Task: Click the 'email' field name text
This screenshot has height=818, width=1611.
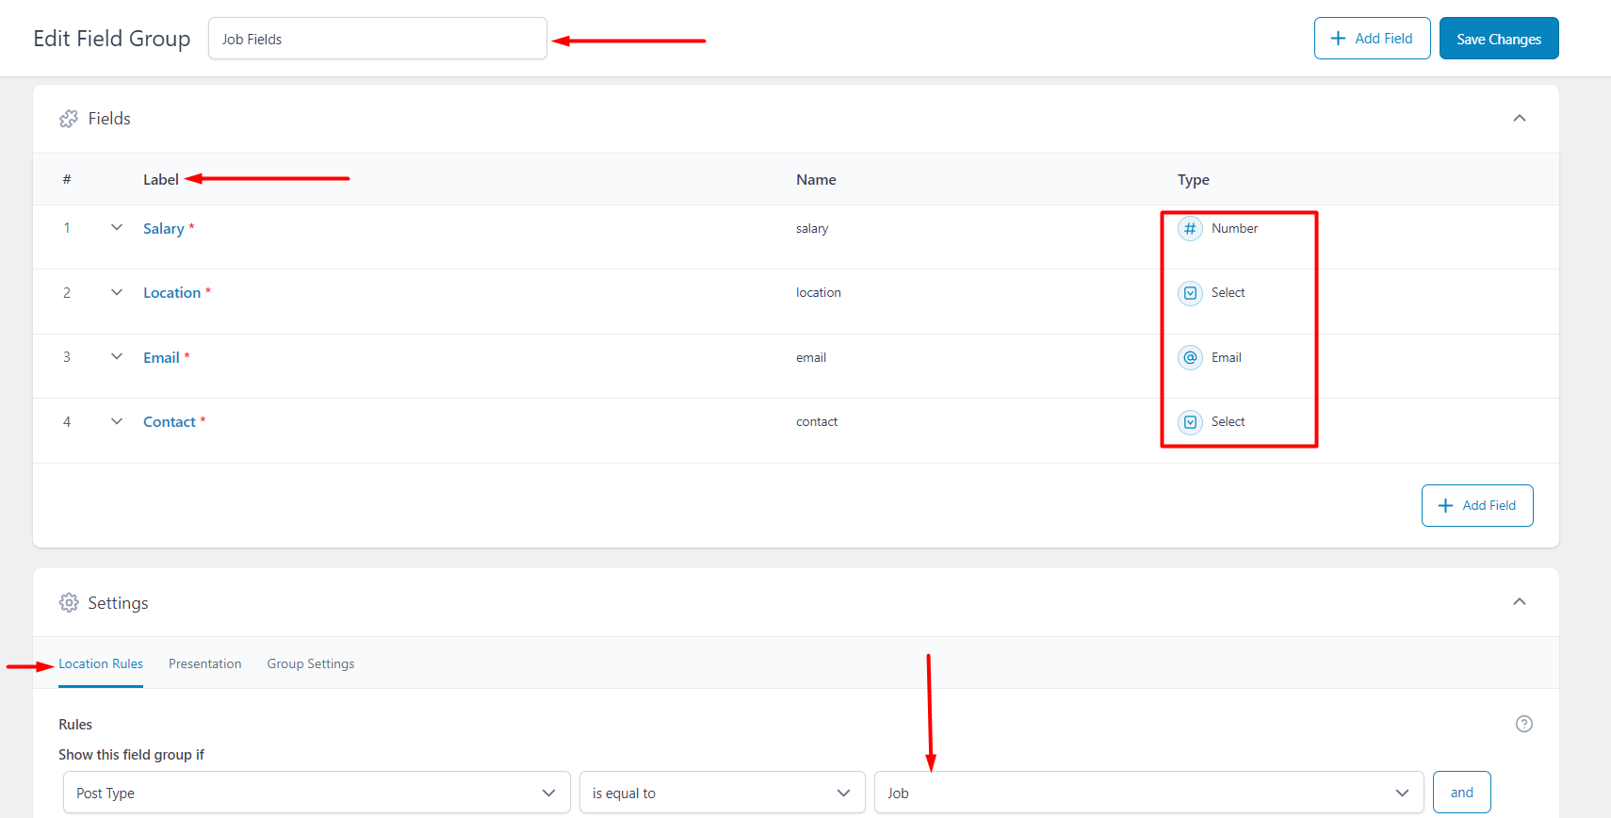Action: point(811,358)
